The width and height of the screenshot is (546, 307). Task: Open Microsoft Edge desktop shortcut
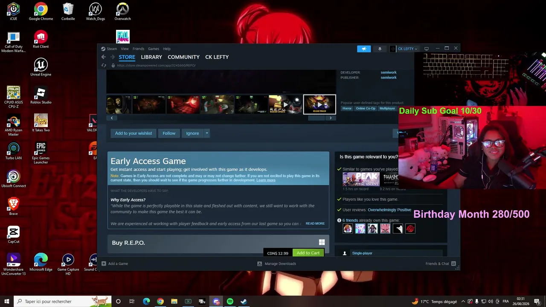click(41, 262)
